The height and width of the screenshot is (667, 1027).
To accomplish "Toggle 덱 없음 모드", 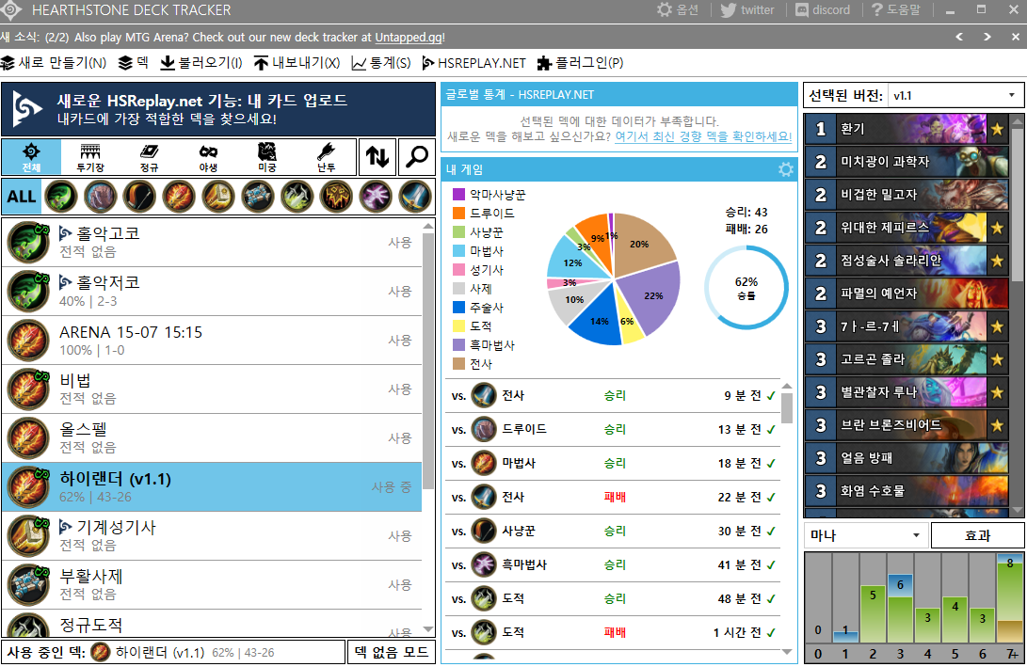I will click(x=391, y=652).
